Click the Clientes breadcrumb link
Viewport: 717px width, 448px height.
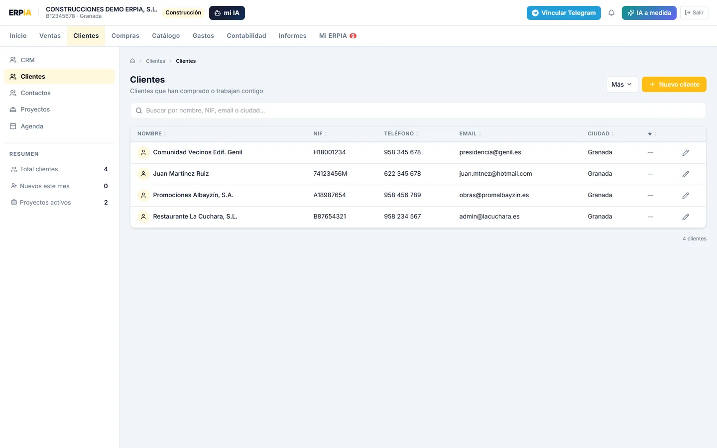(x=155, y=61)
